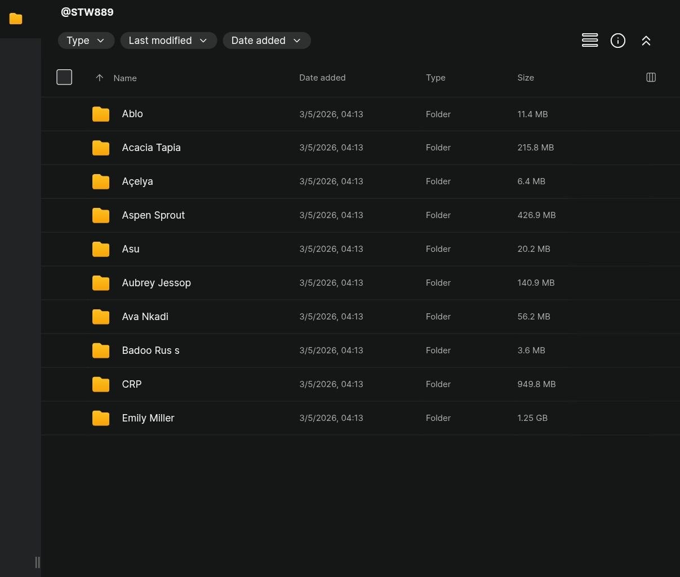Image resolution: width=680 pixels, height=577 pixels.
Task: Open the Aspen Sprout folder
Action: [x=153, y=215]
